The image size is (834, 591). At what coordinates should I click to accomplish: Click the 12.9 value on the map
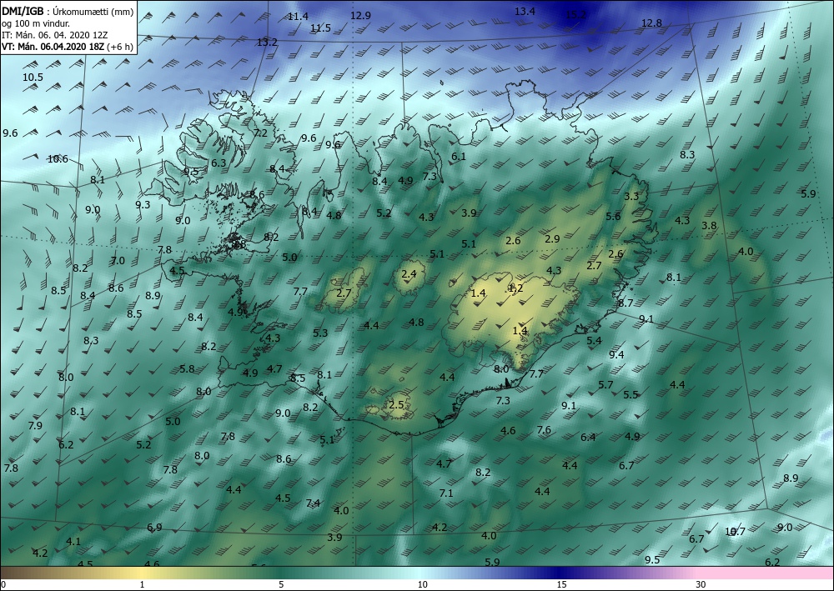point(360,15)
